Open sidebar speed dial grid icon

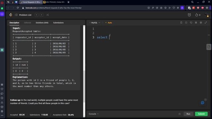[x=2, y=85]
